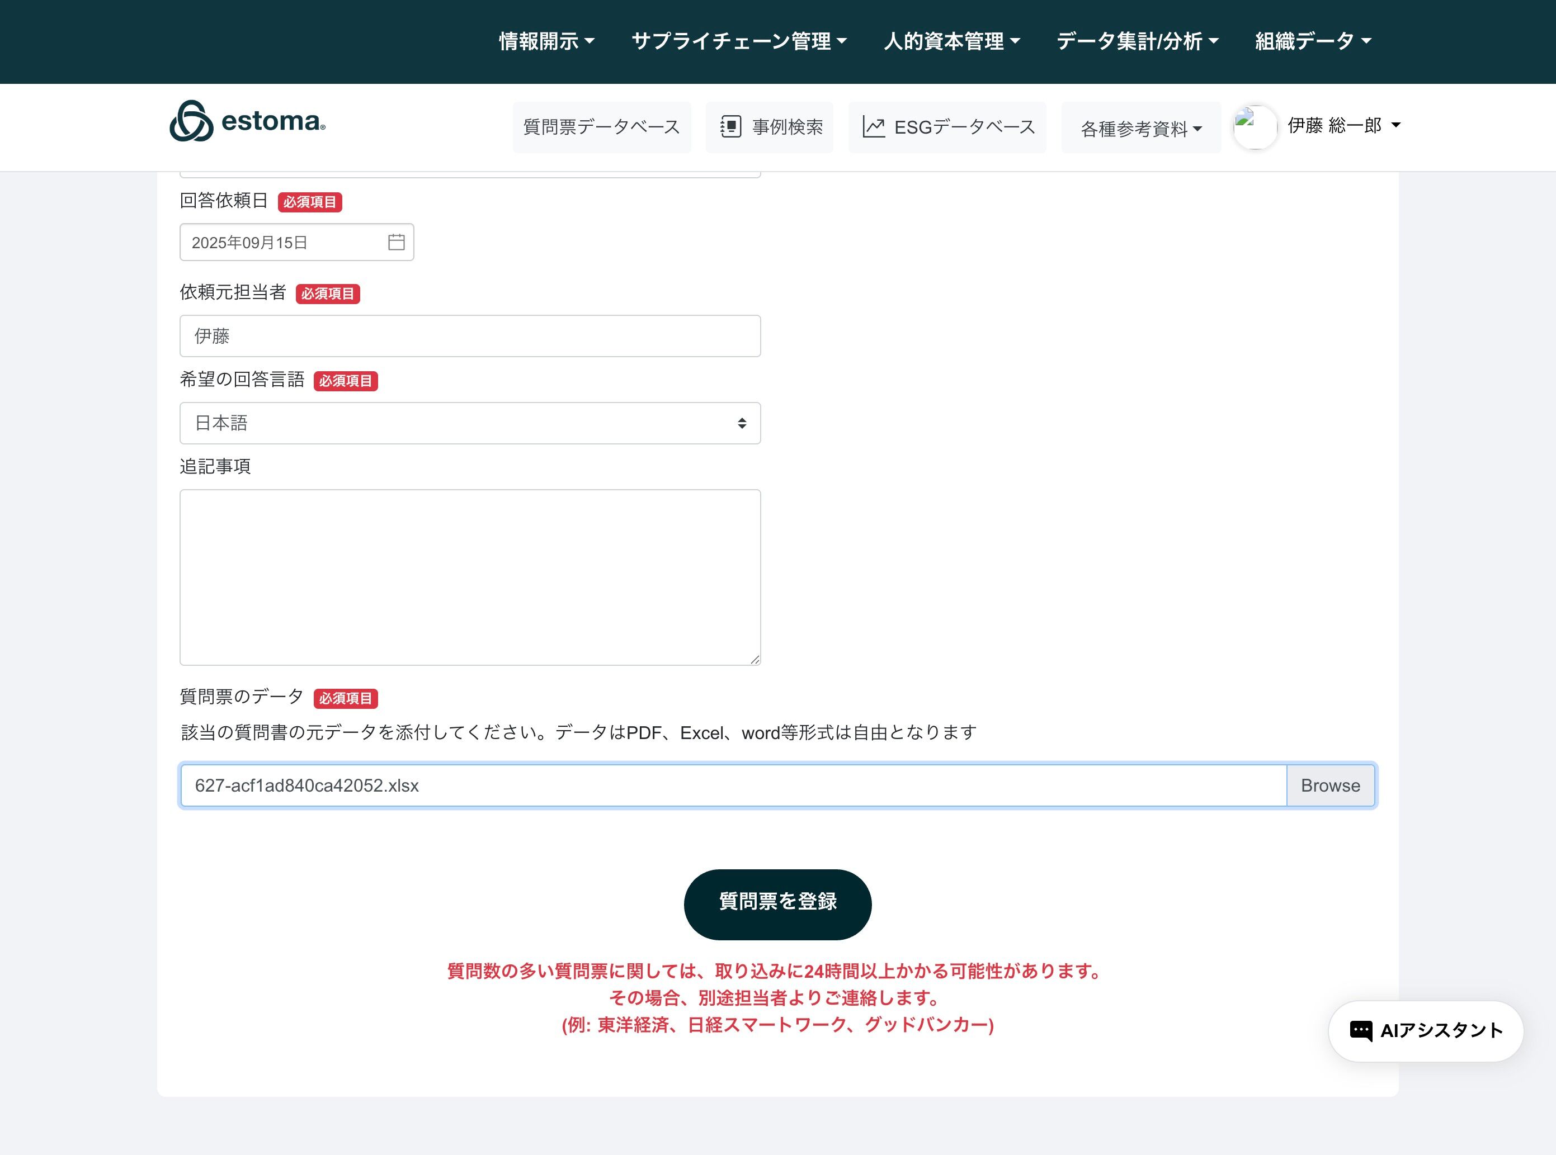
Task: Expand 各種参考資料 dropdown
Action: tap(1140, 128)
